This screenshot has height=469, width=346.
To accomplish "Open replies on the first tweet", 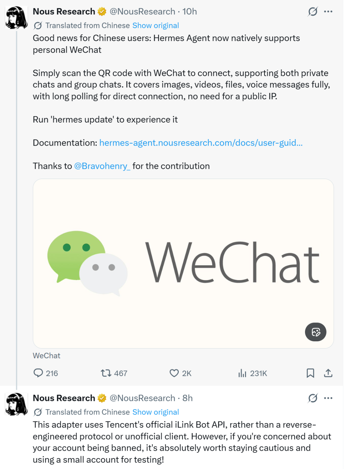I will 45,373.
